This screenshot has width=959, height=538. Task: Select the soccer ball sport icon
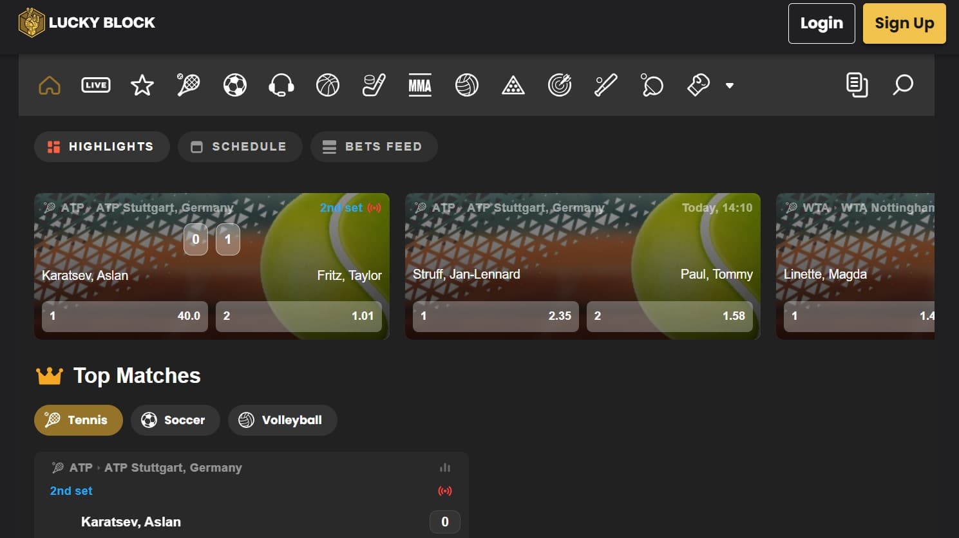click(235, 85)
